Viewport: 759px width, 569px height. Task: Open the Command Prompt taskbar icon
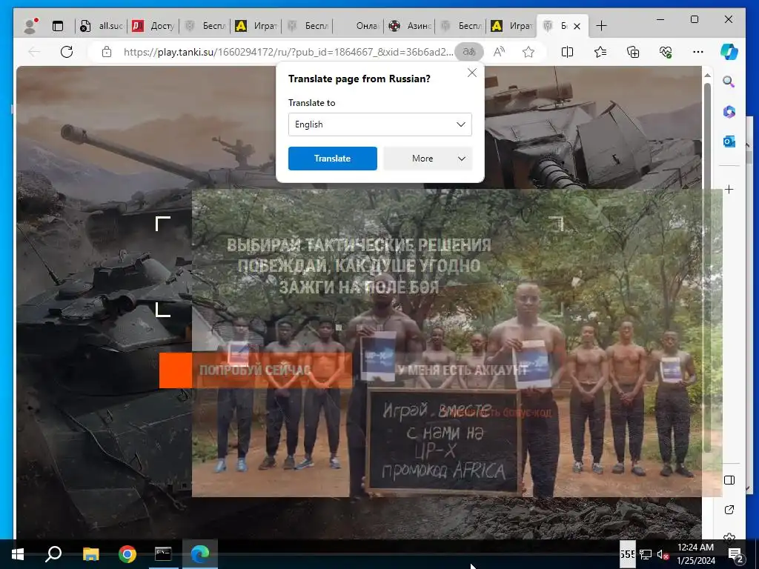(x=163, y=554)
